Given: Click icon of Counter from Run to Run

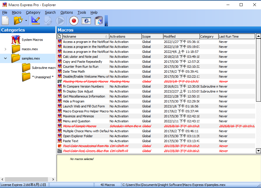Looking at the screenshot, I should pyautogui.click(x=60, y=67).
